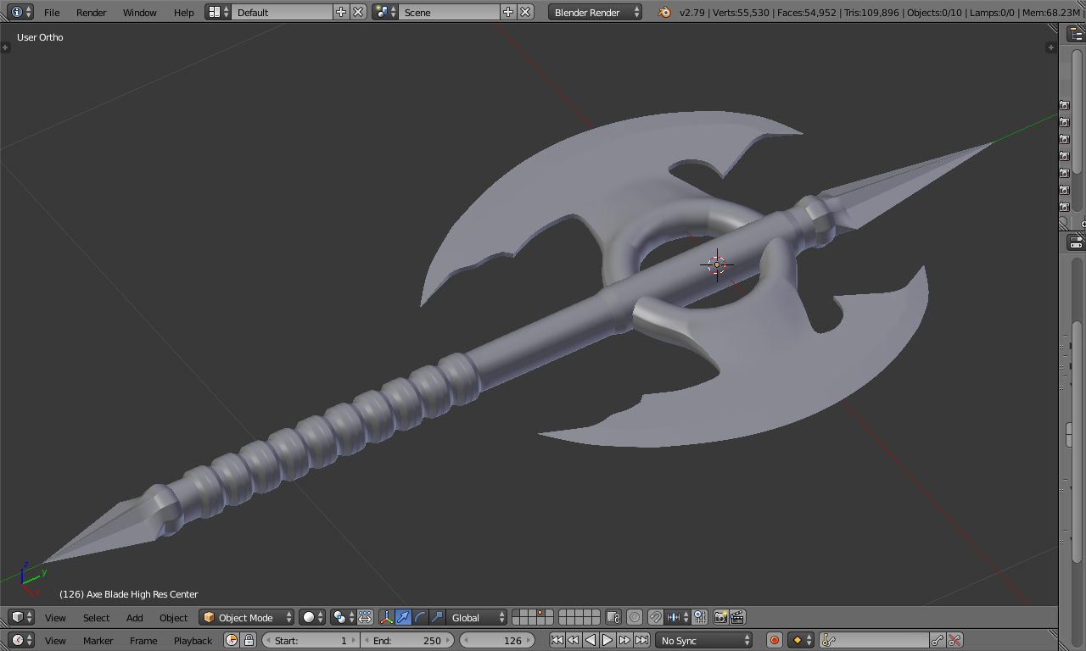This screenshot has height=651, width=1086.
Task: Open the Marker menu
Action: pos(98,641)
